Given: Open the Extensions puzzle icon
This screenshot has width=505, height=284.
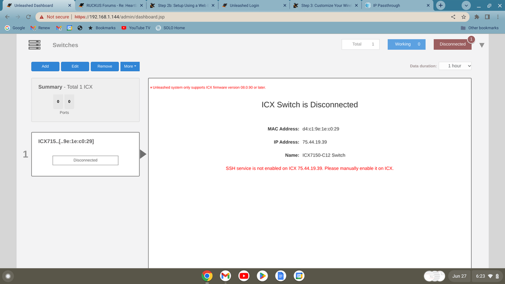Looking at the screenshot, I should 477,17.
